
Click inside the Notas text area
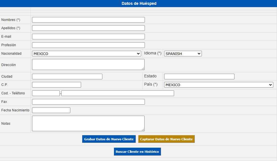88,123
